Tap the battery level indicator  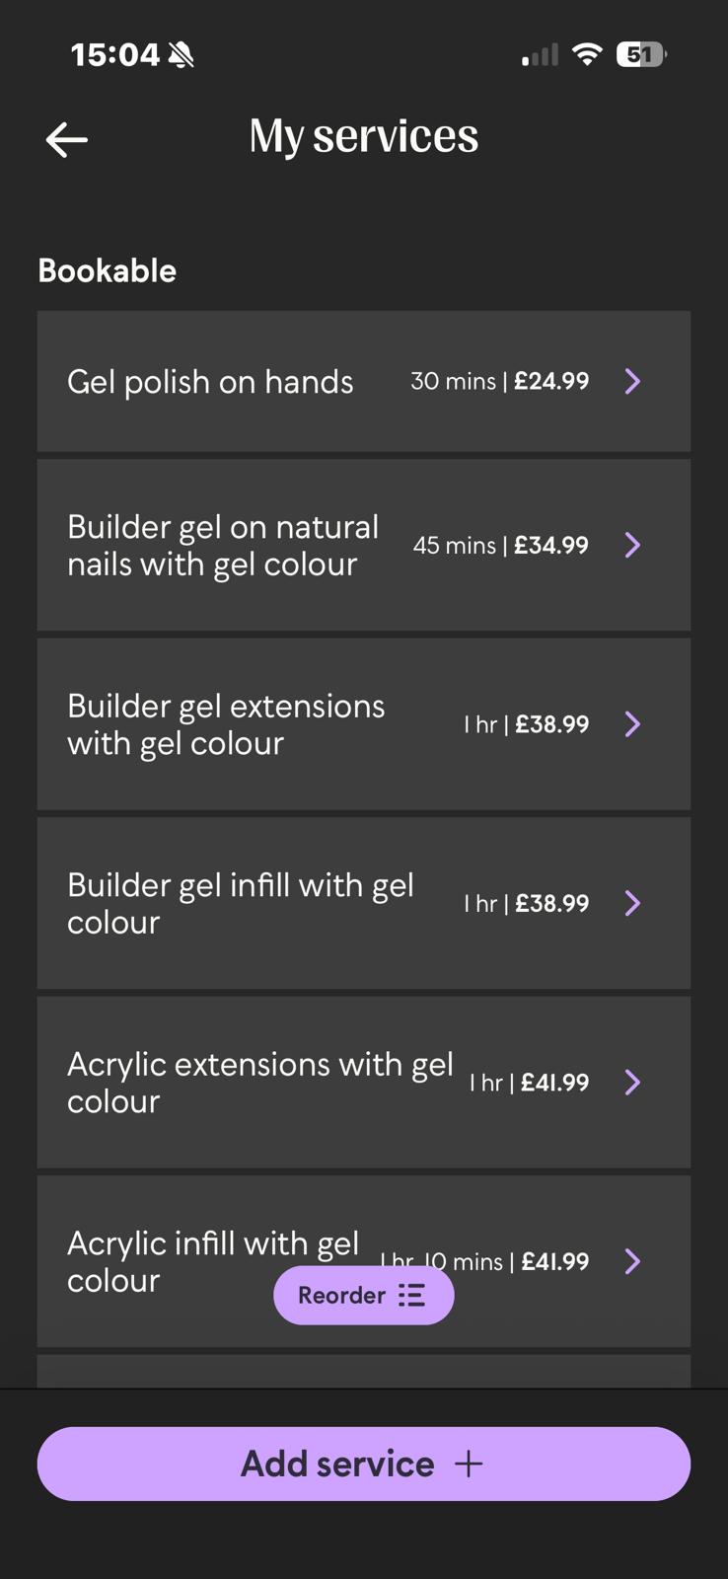(640, 54)
